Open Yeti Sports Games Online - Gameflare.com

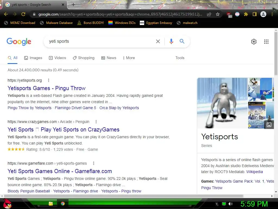click(x=60, y=171)
